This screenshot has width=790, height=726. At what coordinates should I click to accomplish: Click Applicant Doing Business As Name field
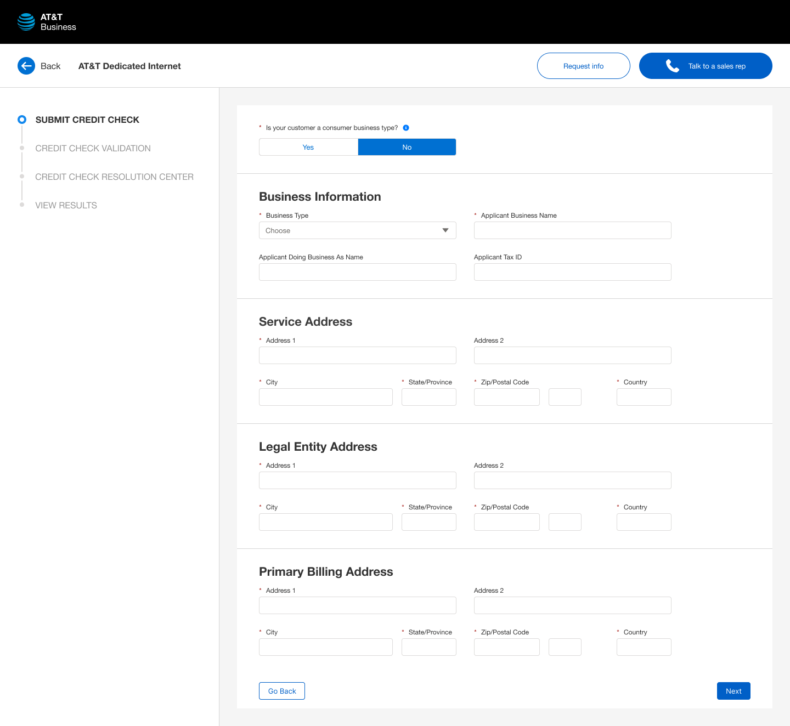pyautogui.click(x=358, y=272)
